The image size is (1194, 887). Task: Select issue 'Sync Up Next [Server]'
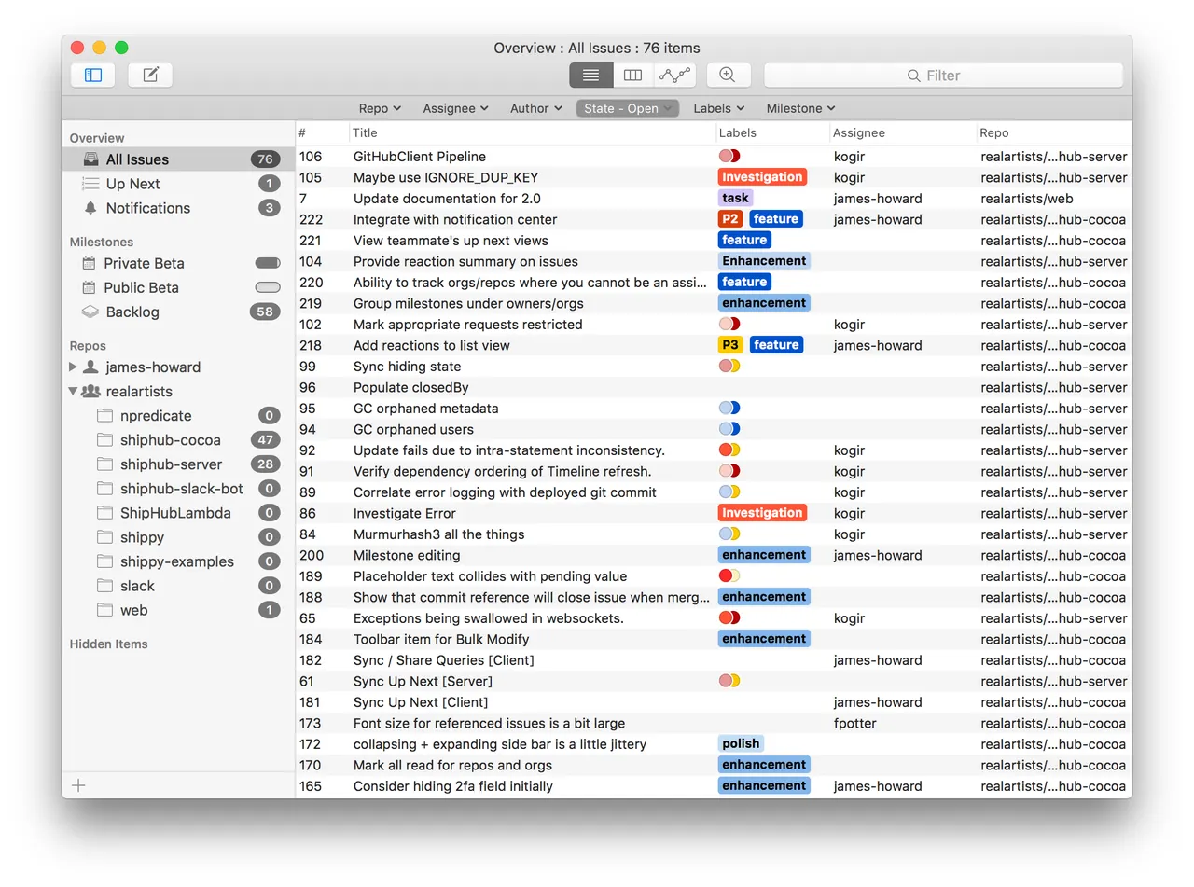tap(714, 681)
